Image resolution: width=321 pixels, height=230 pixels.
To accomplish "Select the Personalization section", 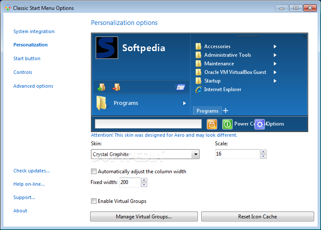I will pyautogui.click(x=30, y=45).
